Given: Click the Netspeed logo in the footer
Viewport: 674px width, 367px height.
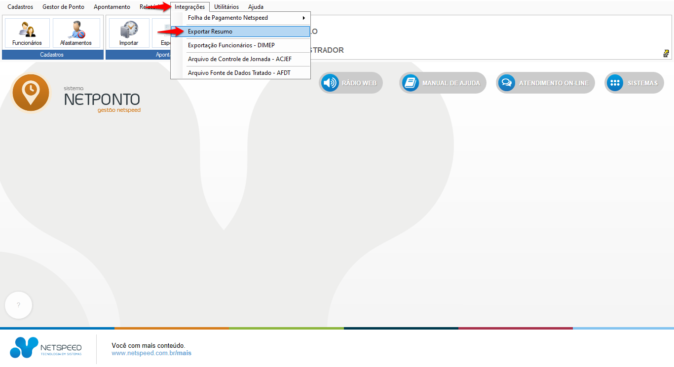Looking at the screenshot, I should click(x=45, y=347).
